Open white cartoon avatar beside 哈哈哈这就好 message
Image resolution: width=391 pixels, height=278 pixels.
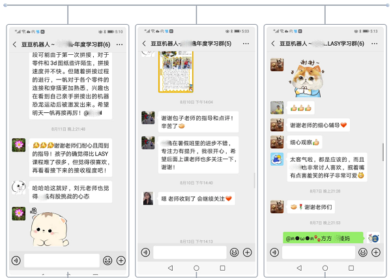[19, 187]
